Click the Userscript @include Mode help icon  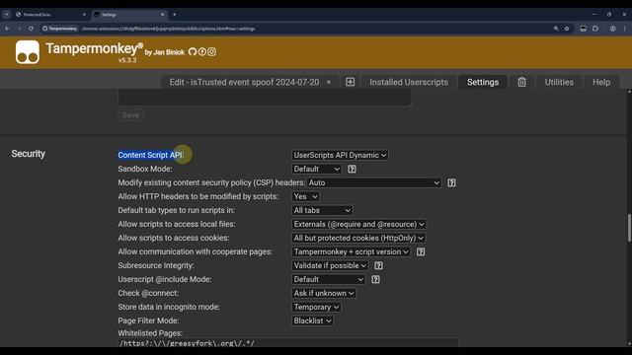point(375,279)
